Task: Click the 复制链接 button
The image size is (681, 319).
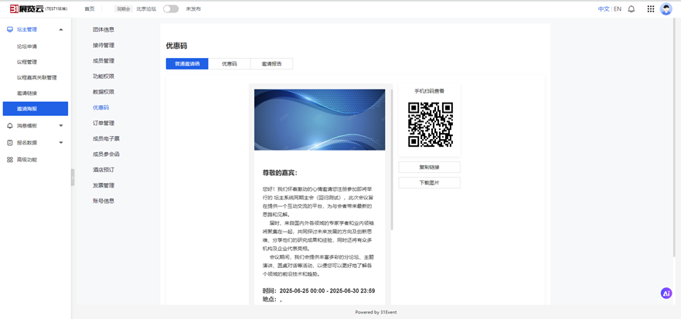Action: click(429, 167)
